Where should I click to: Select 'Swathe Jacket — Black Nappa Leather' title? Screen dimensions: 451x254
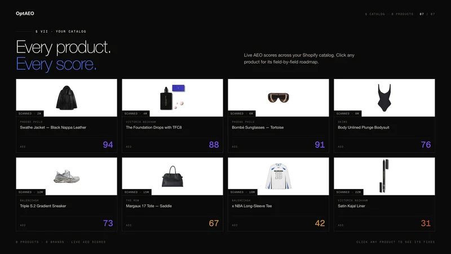53,128
